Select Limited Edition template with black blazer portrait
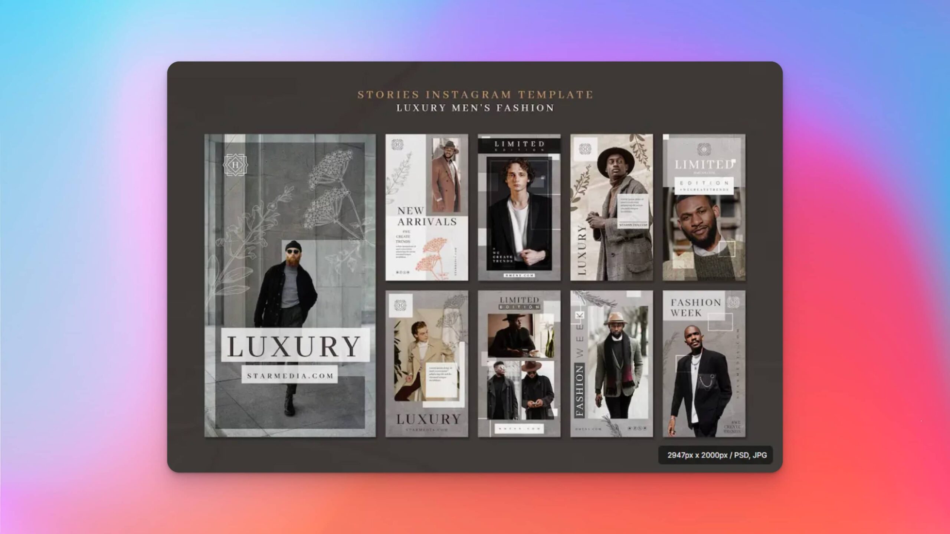The width and height of the screenshot is (950, 534). click(x=519, y=208)
